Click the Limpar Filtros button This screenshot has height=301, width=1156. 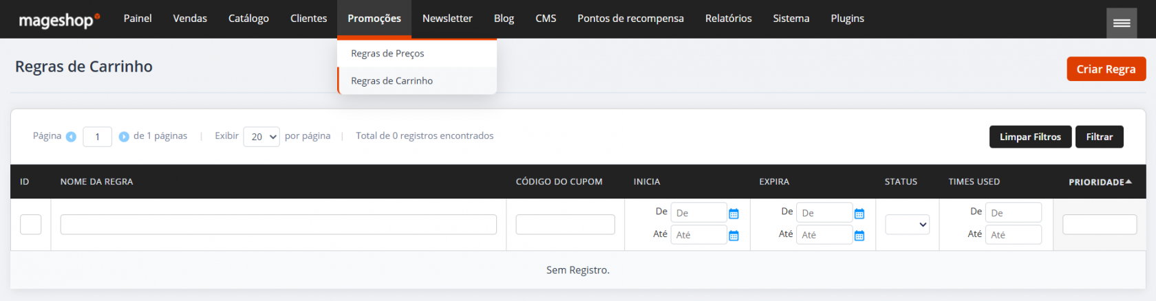coord(1030,137)
